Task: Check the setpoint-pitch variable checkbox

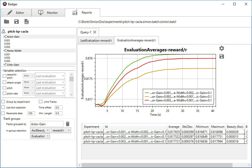Action: (5, 76)
